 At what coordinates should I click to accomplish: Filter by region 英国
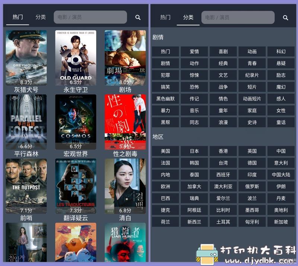tap(252, 151)
